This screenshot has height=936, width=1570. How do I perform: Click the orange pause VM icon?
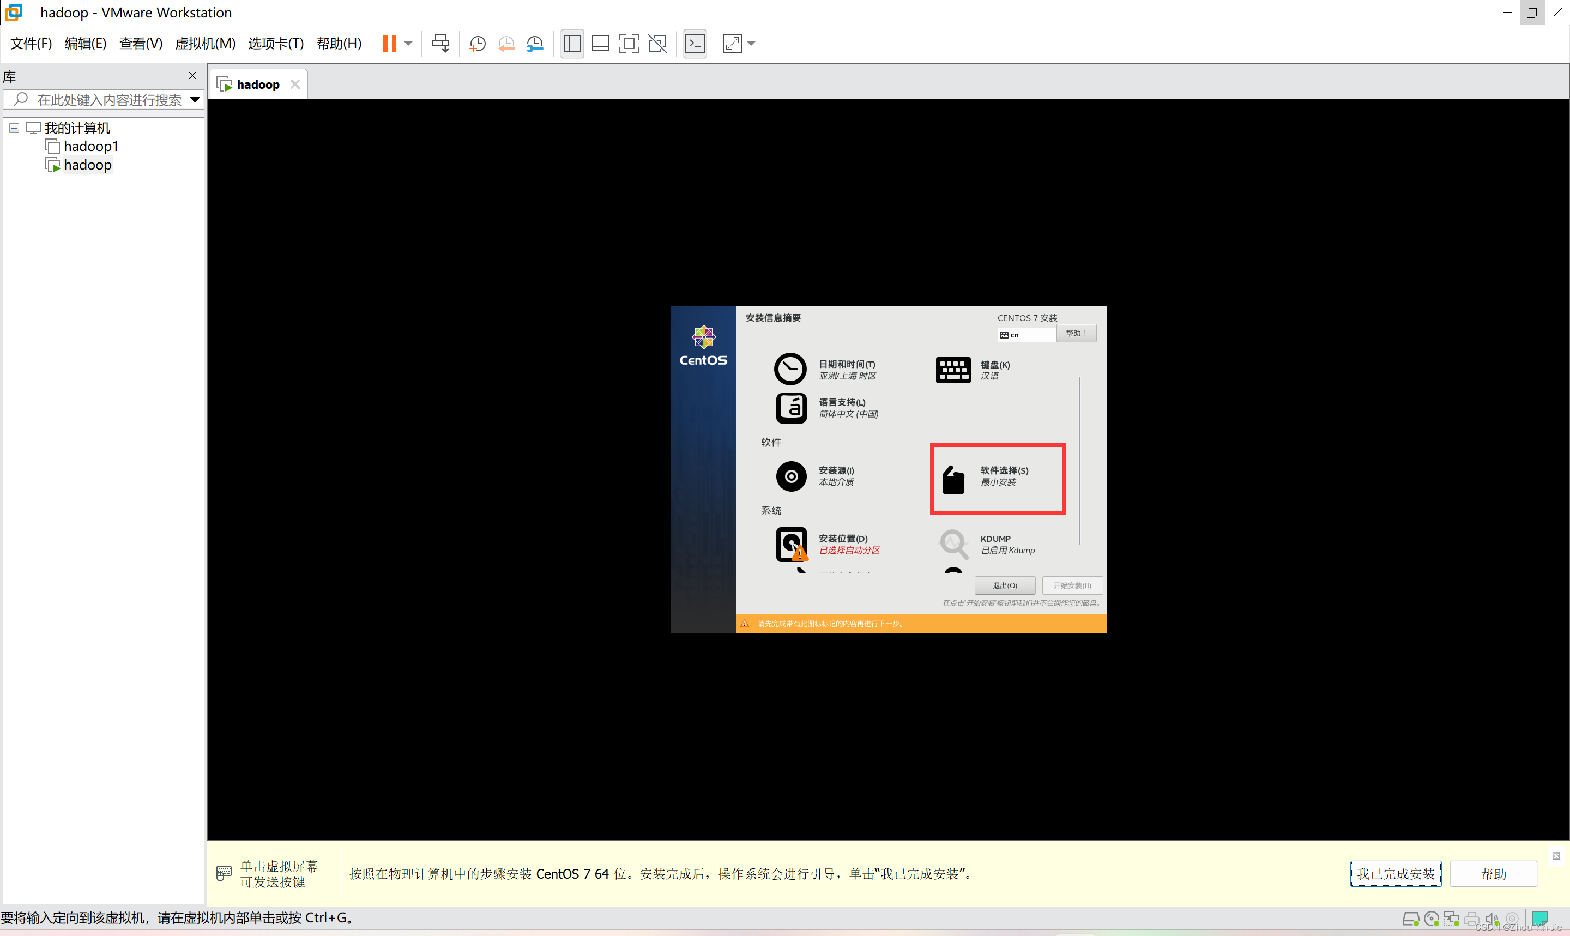pyautogui.click(x=389, y=44)
